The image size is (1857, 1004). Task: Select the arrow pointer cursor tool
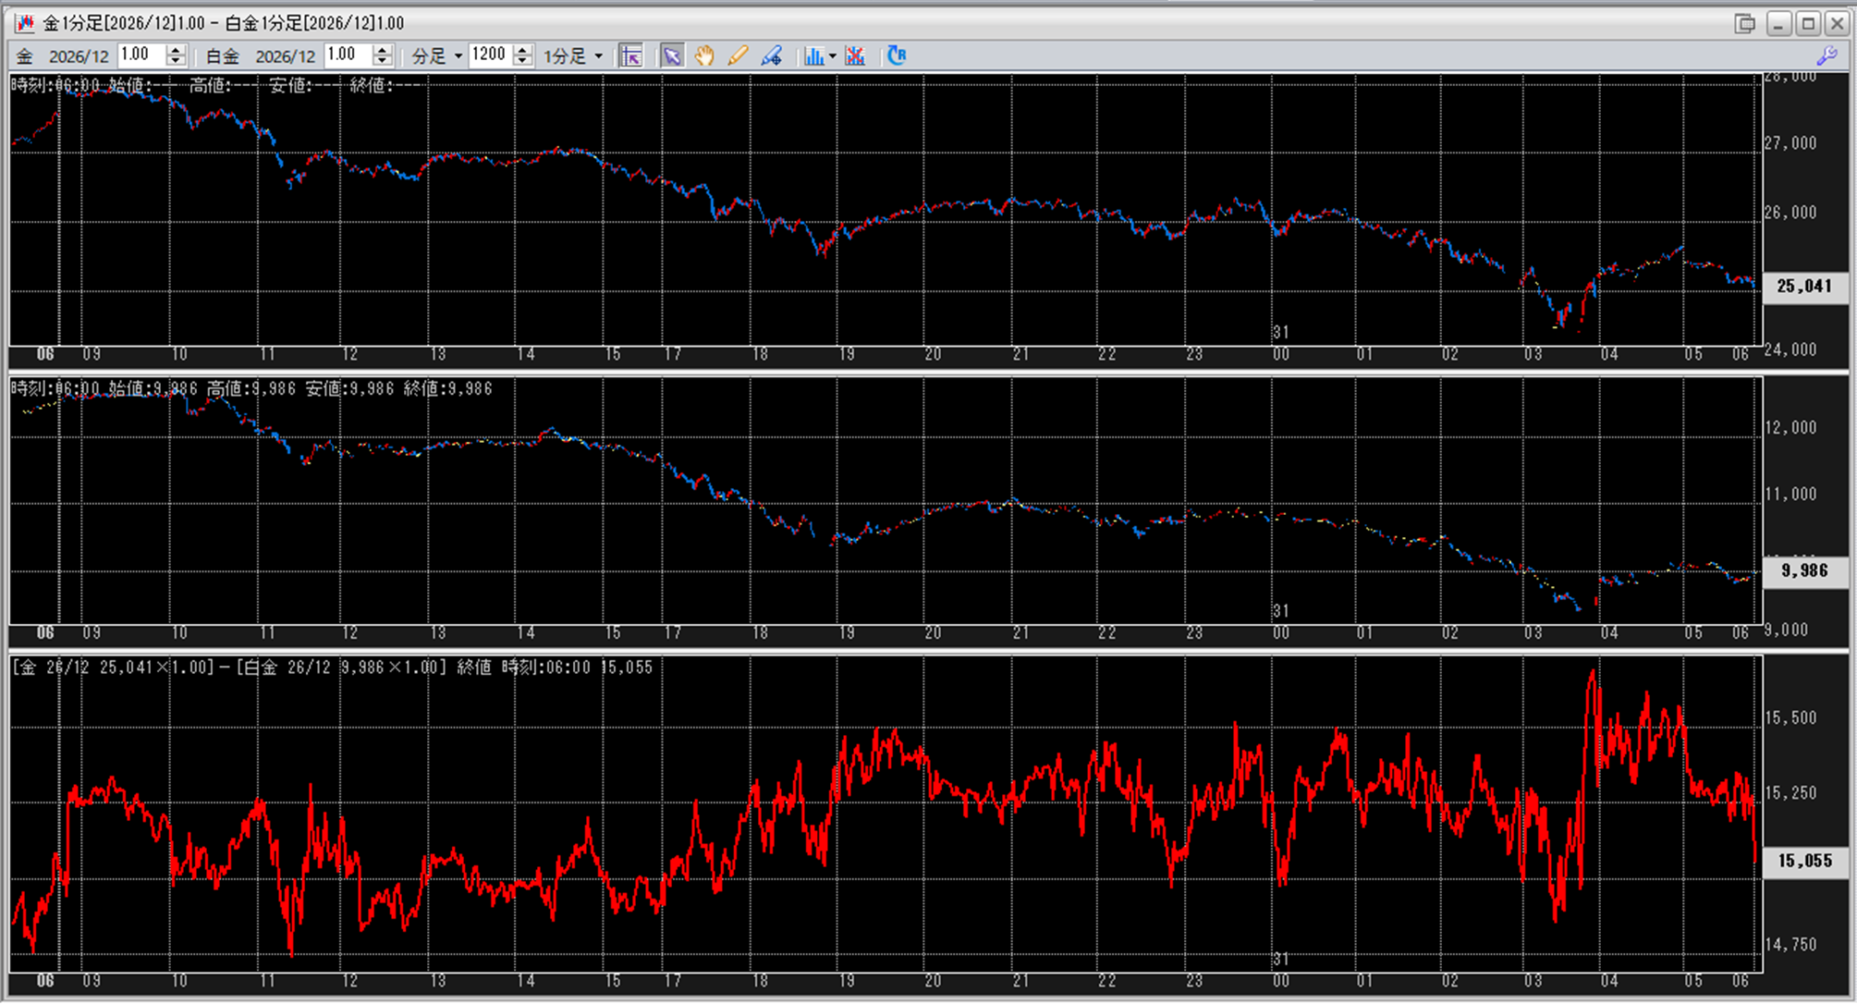tap(672, 56)
